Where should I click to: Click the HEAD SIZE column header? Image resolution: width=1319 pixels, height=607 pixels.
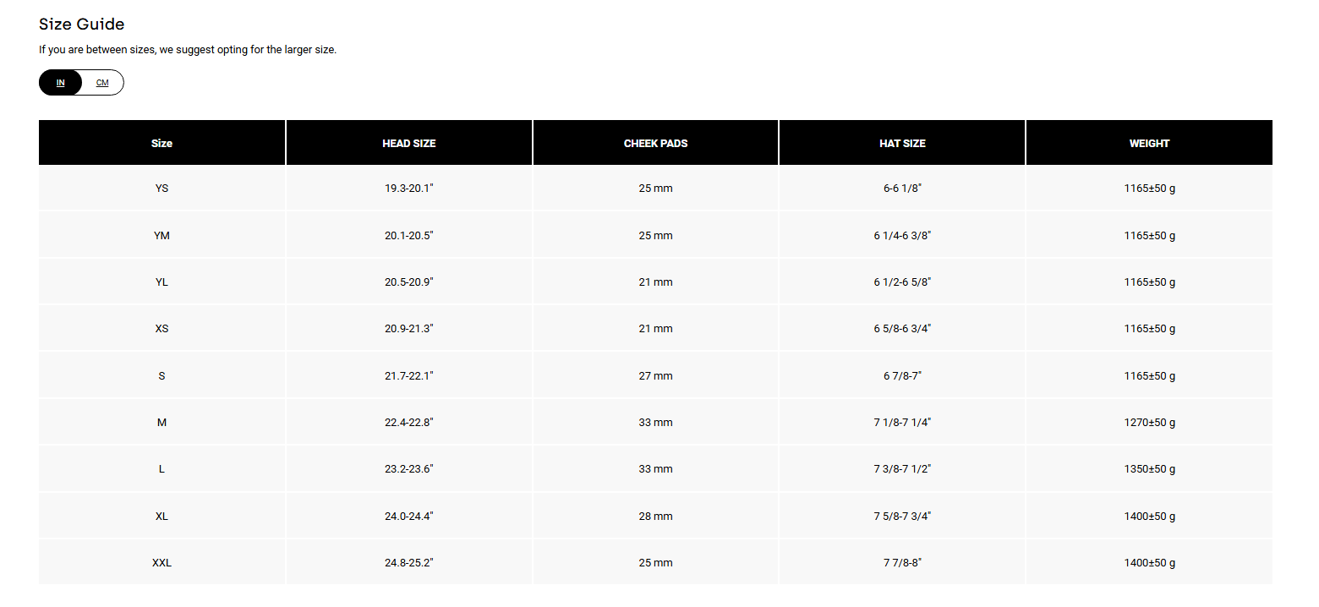click(x=408, y=144)
